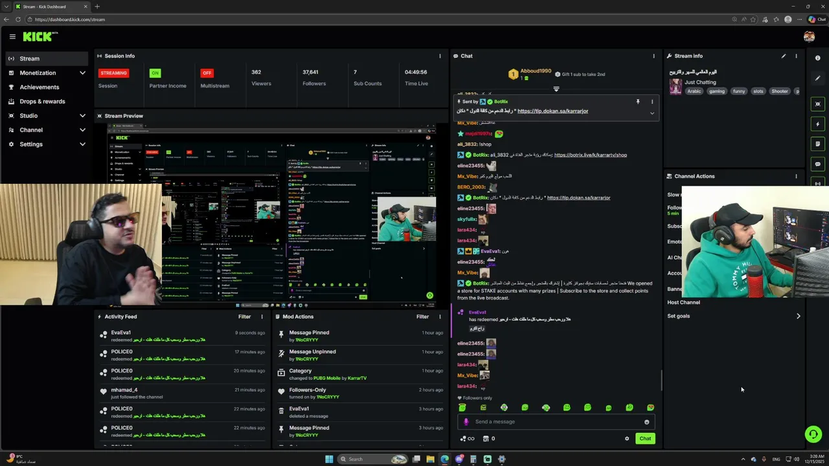Click the chat bubble icon in right sidebar
829x466 pixels.
click(x=817, y=164)
